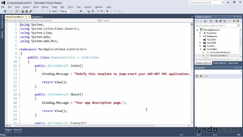
Task: Pin the Properties panel
Action: (x=237, y=68)
